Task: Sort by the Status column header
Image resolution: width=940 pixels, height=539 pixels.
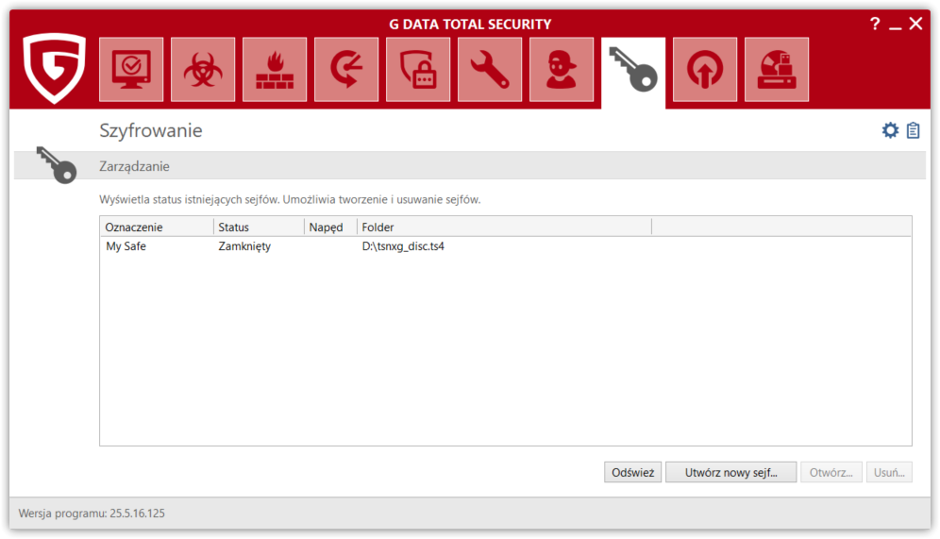Action: 258,227
